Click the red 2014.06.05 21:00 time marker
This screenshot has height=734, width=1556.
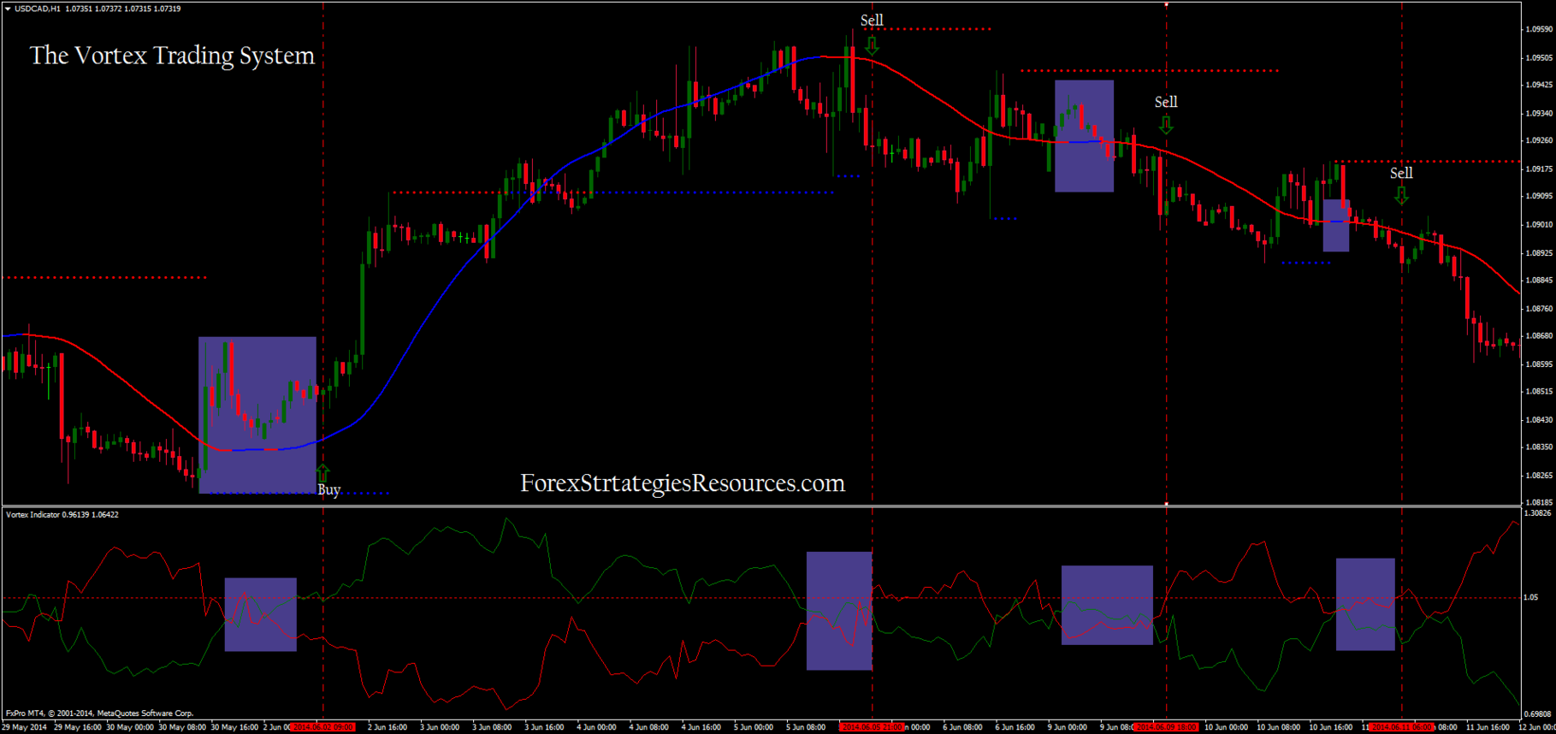coord(872,727)
